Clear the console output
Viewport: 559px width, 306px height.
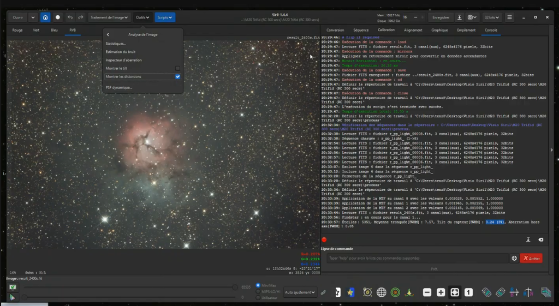point(541,240)
